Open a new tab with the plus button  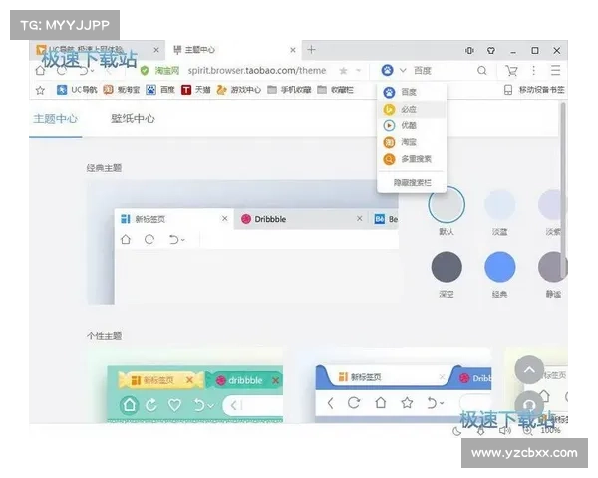pyautogui.click(x=311, y=50)
